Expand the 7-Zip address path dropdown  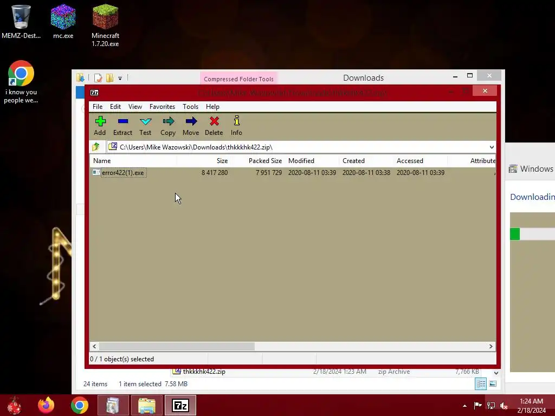pos(492,147)
